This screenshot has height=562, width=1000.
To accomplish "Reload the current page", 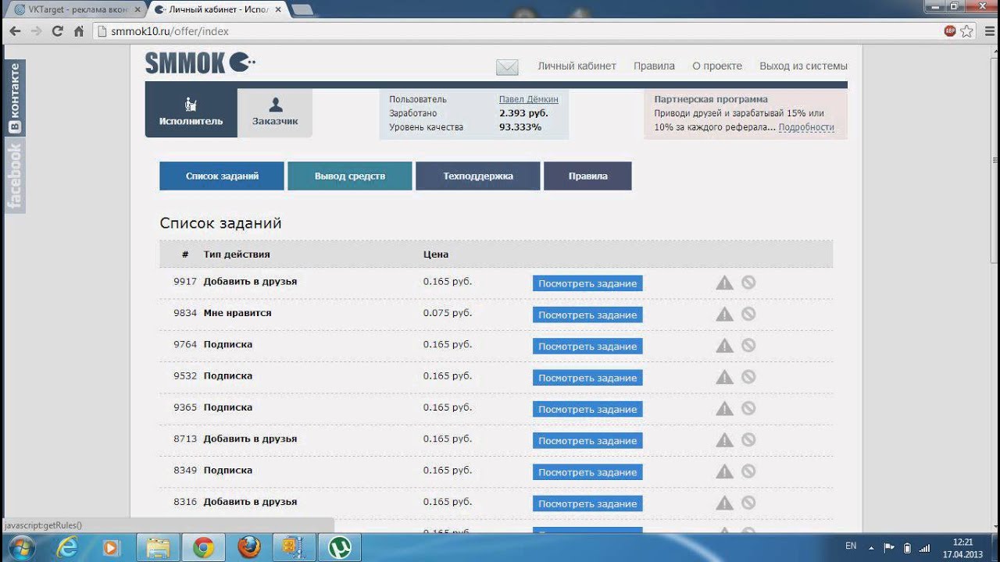I will coord(57,31).
